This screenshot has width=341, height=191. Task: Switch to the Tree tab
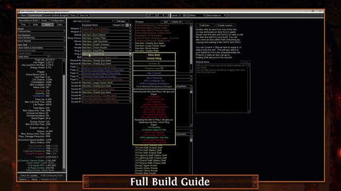[x=23, y=25]
